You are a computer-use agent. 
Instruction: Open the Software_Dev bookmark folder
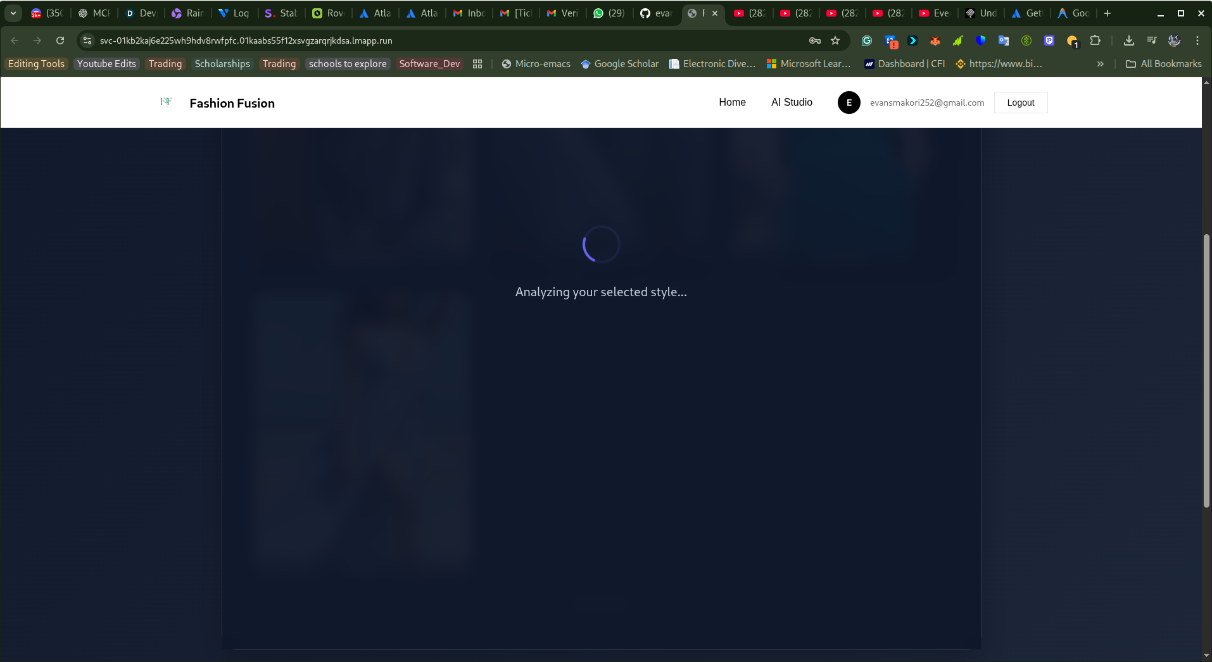pos(429,64)
